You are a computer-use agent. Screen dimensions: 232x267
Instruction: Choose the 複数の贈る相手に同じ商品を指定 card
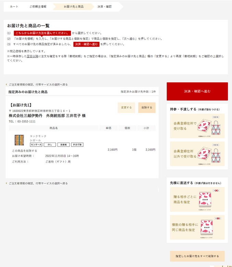197,227
